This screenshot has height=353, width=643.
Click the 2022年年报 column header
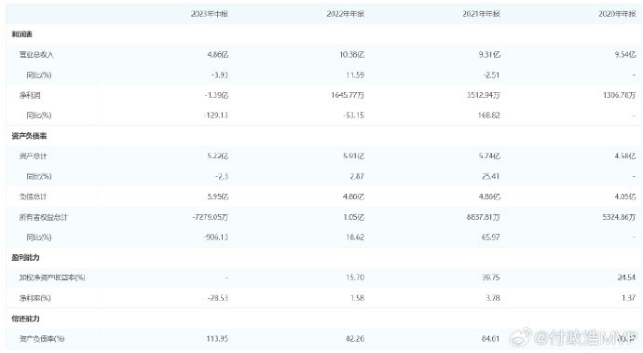click(x=346, y=14)
